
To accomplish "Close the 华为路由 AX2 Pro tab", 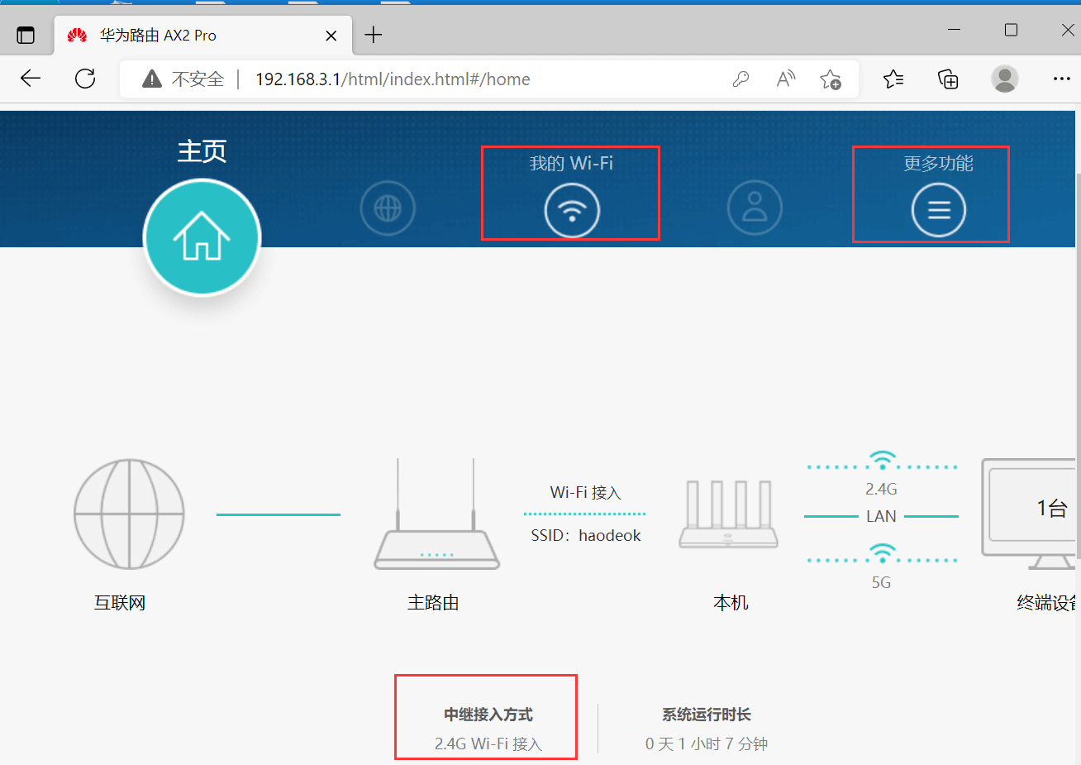I will pyautogui.click(x=331, y=36).
